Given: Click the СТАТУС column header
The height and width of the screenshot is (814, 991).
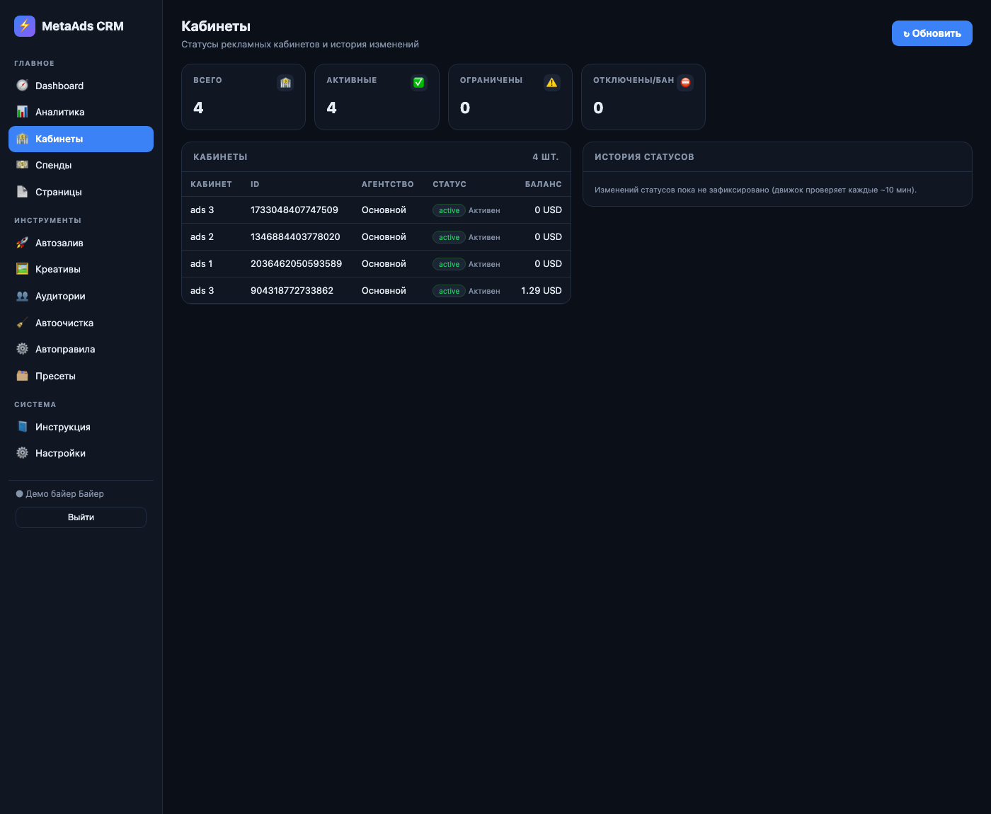Looking at the screenshot, I should pos(449,184).
